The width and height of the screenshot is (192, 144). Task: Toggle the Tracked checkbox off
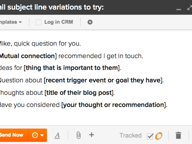point(150,136)
